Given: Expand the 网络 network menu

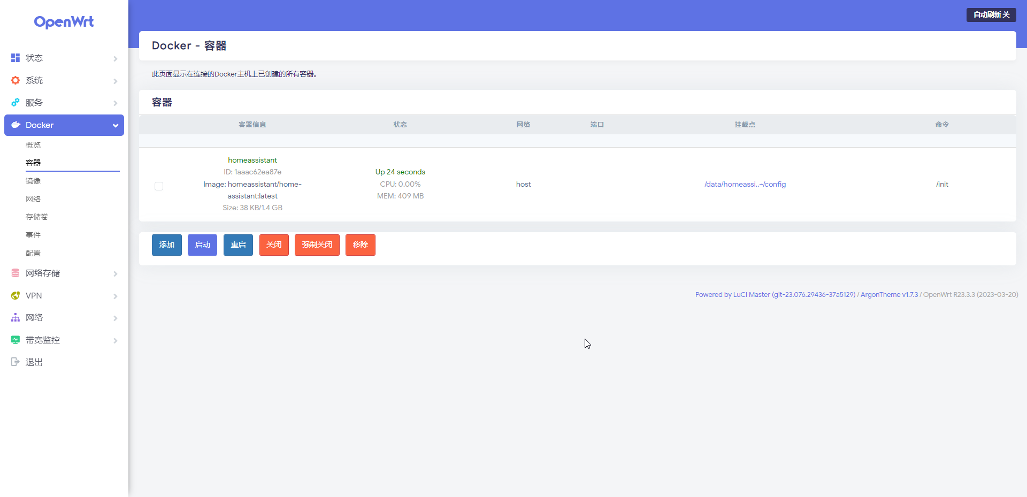Looking at the screenshot, I should coord(115,318).
